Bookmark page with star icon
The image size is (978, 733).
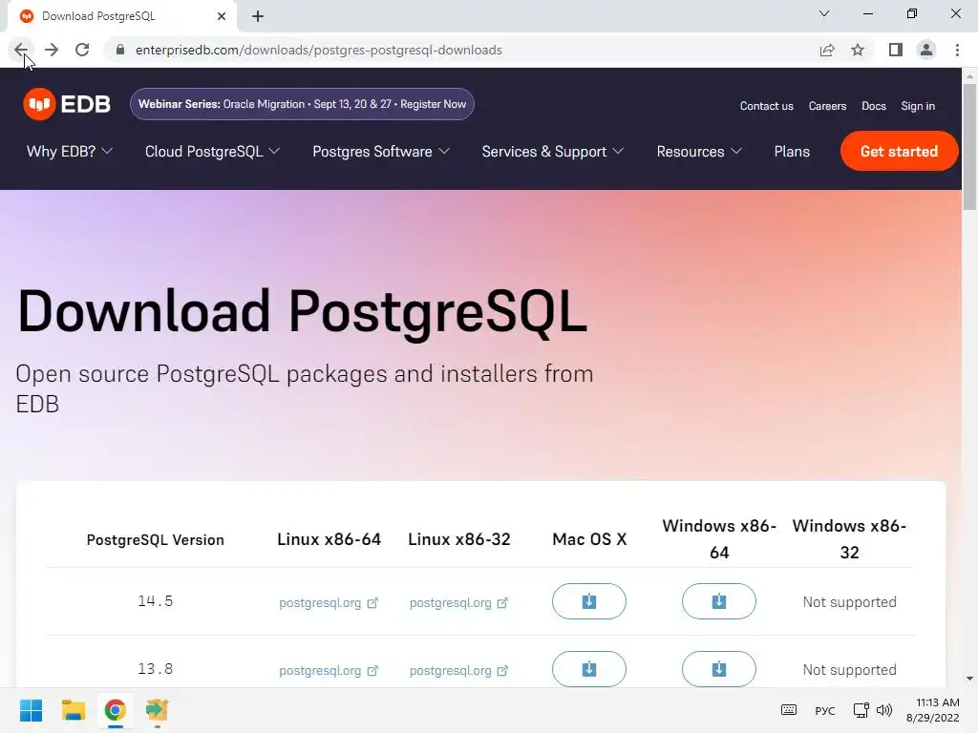[x=858, y=50]
